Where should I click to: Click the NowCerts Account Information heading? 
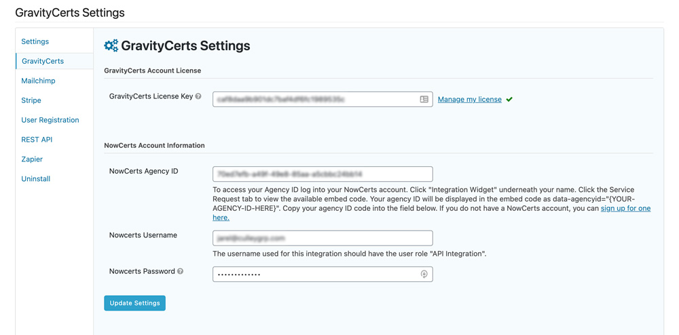click(155, 145)
